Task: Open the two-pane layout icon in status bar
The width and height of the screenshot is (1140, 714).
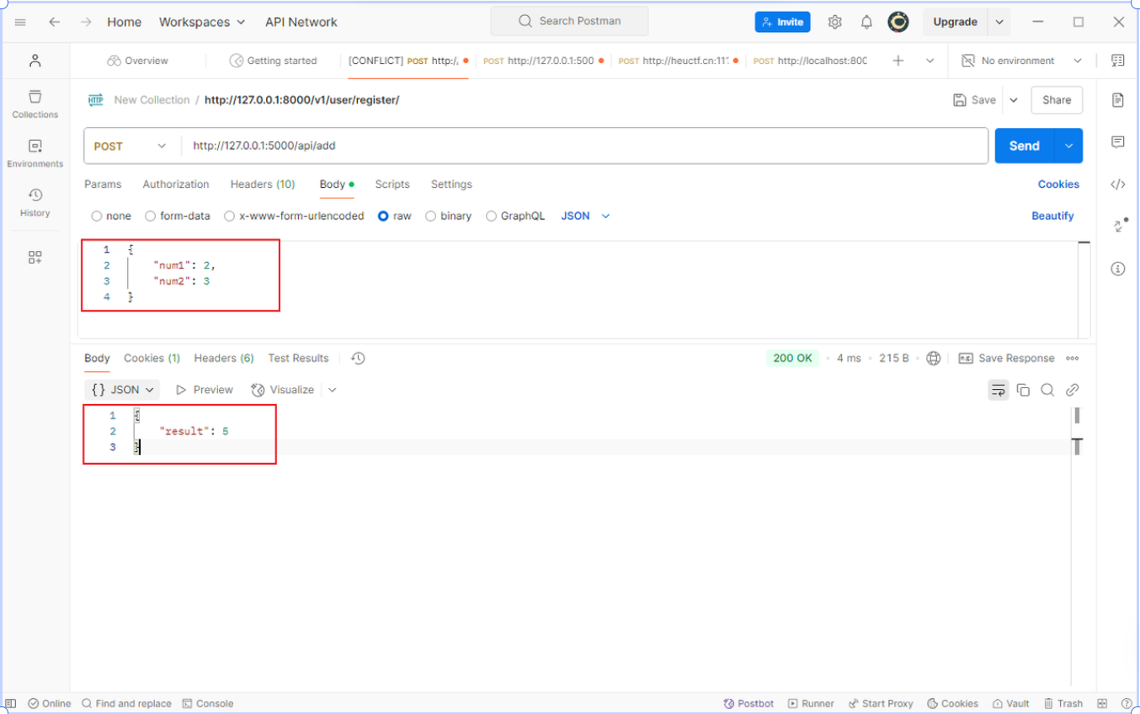Action: 1102,703
